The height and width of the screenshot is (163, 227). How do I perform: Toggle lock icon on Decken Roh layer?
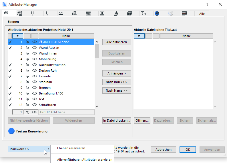(x=27, y=71)
